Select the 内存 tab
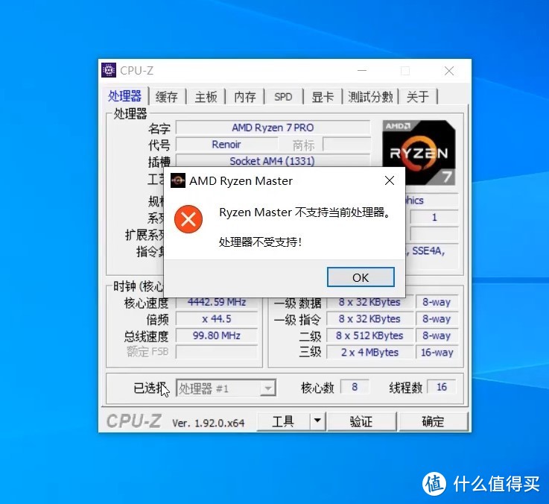The image size is (549, 504). tap(245, 97)
